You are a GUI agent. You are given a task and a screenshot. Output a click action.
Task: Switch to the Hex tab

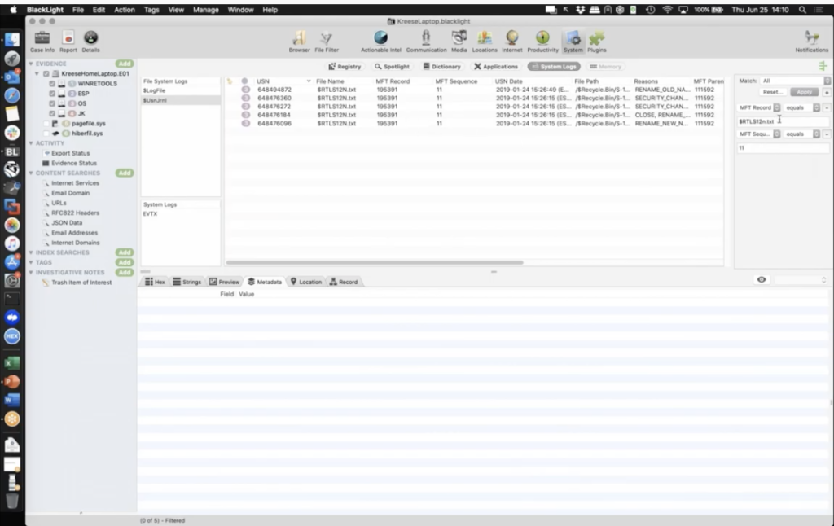pos(155,282)
